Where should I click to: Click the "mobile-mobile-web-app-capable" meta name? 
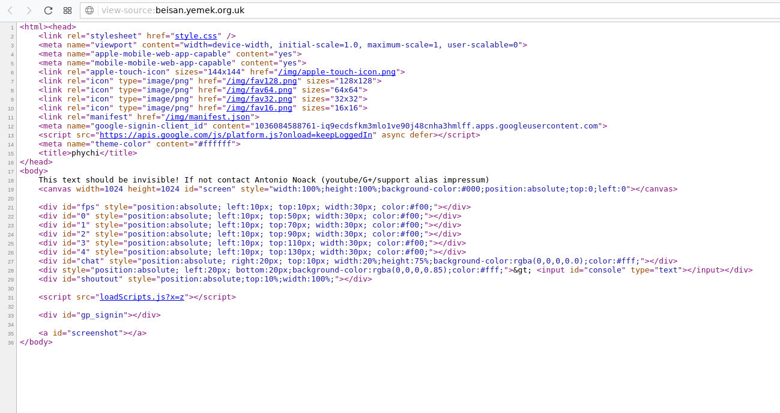click(x=163, y=63)
